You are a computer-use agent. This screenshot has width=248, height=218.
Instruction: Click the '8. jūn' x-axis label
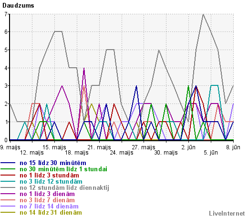coord(233,147)
